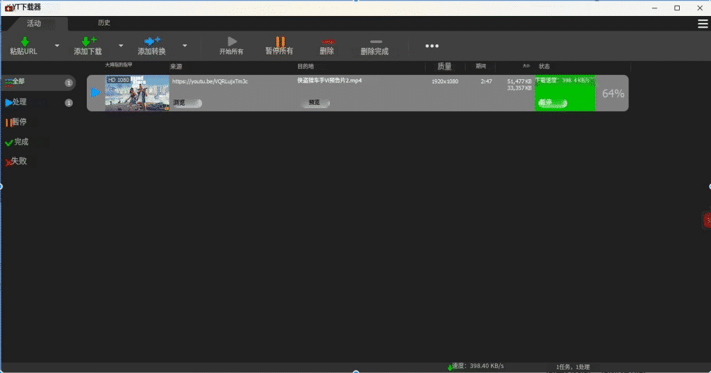This screenshot has width=711, height=373.
Task: Open the hamburger menu at top right
Action: point(703,24)
